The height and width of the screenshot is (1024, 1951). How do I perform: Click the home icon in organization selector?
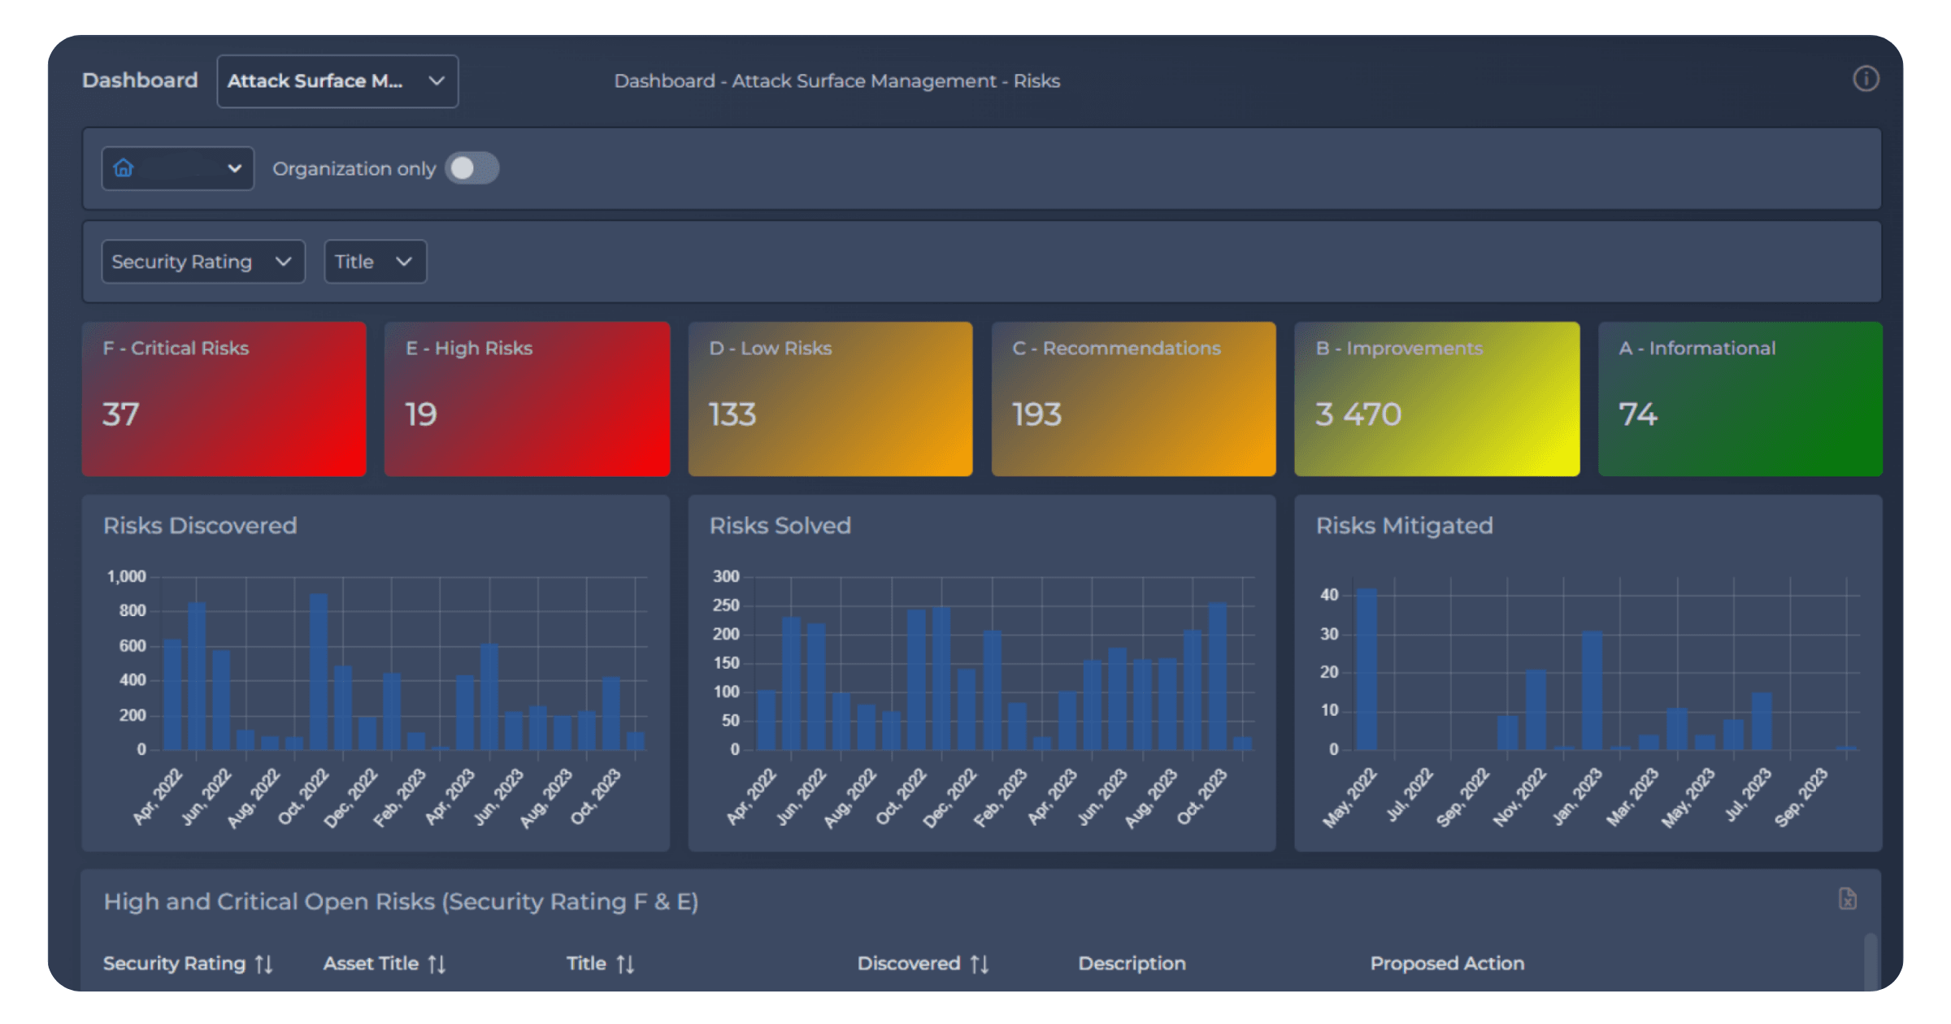click(x=124, y=168)
